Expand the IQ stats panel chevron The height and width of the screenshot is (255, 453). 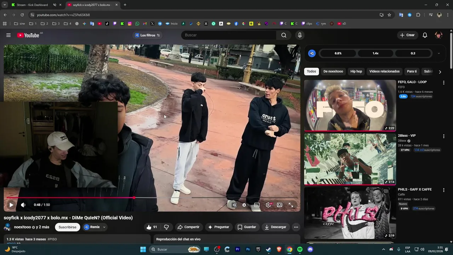pyautogui.click(x=439, y=53)
